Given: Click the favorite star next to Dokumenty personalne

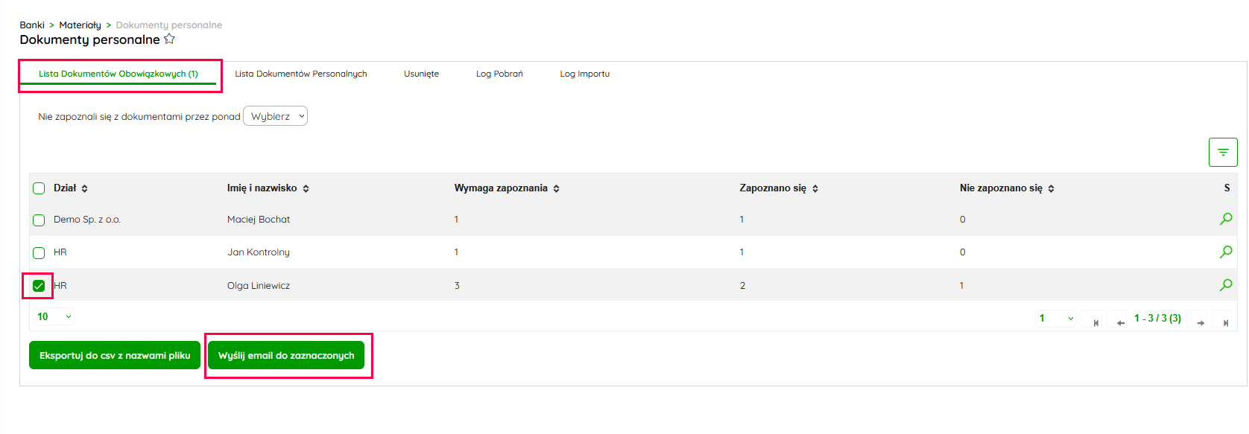Looking at the screenshot, I should click(x=169, y=39).
